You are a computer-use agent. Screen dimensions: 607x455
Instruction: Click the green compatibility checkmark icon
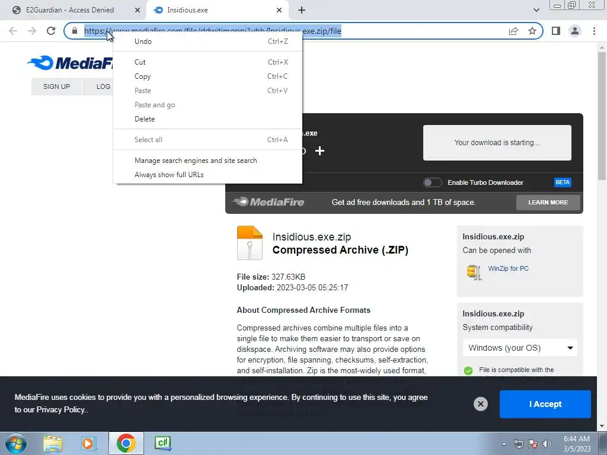[x=468, y=371]
